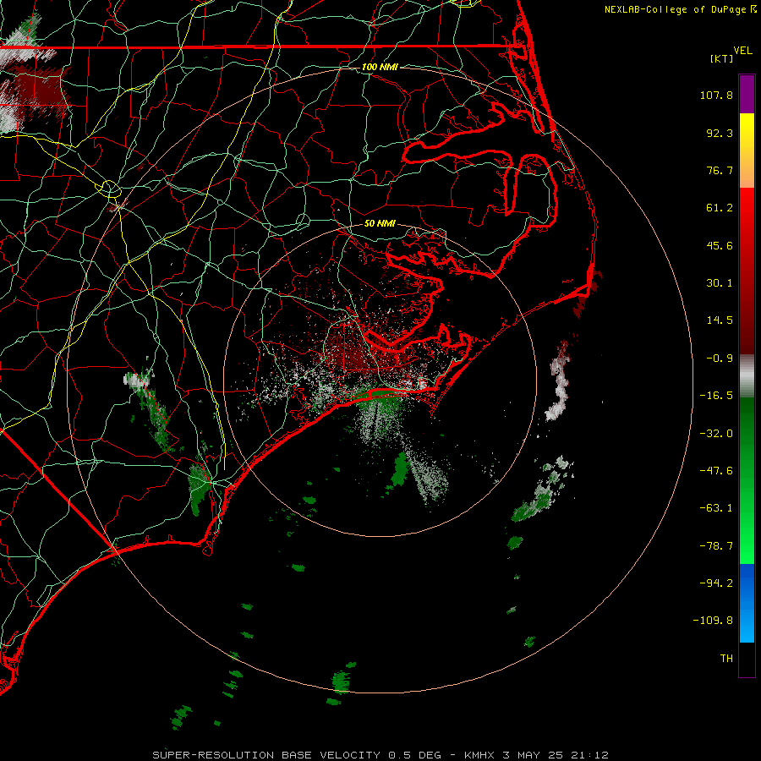
Task: Select the -109.8 legend value
Action: pos(713,621)
